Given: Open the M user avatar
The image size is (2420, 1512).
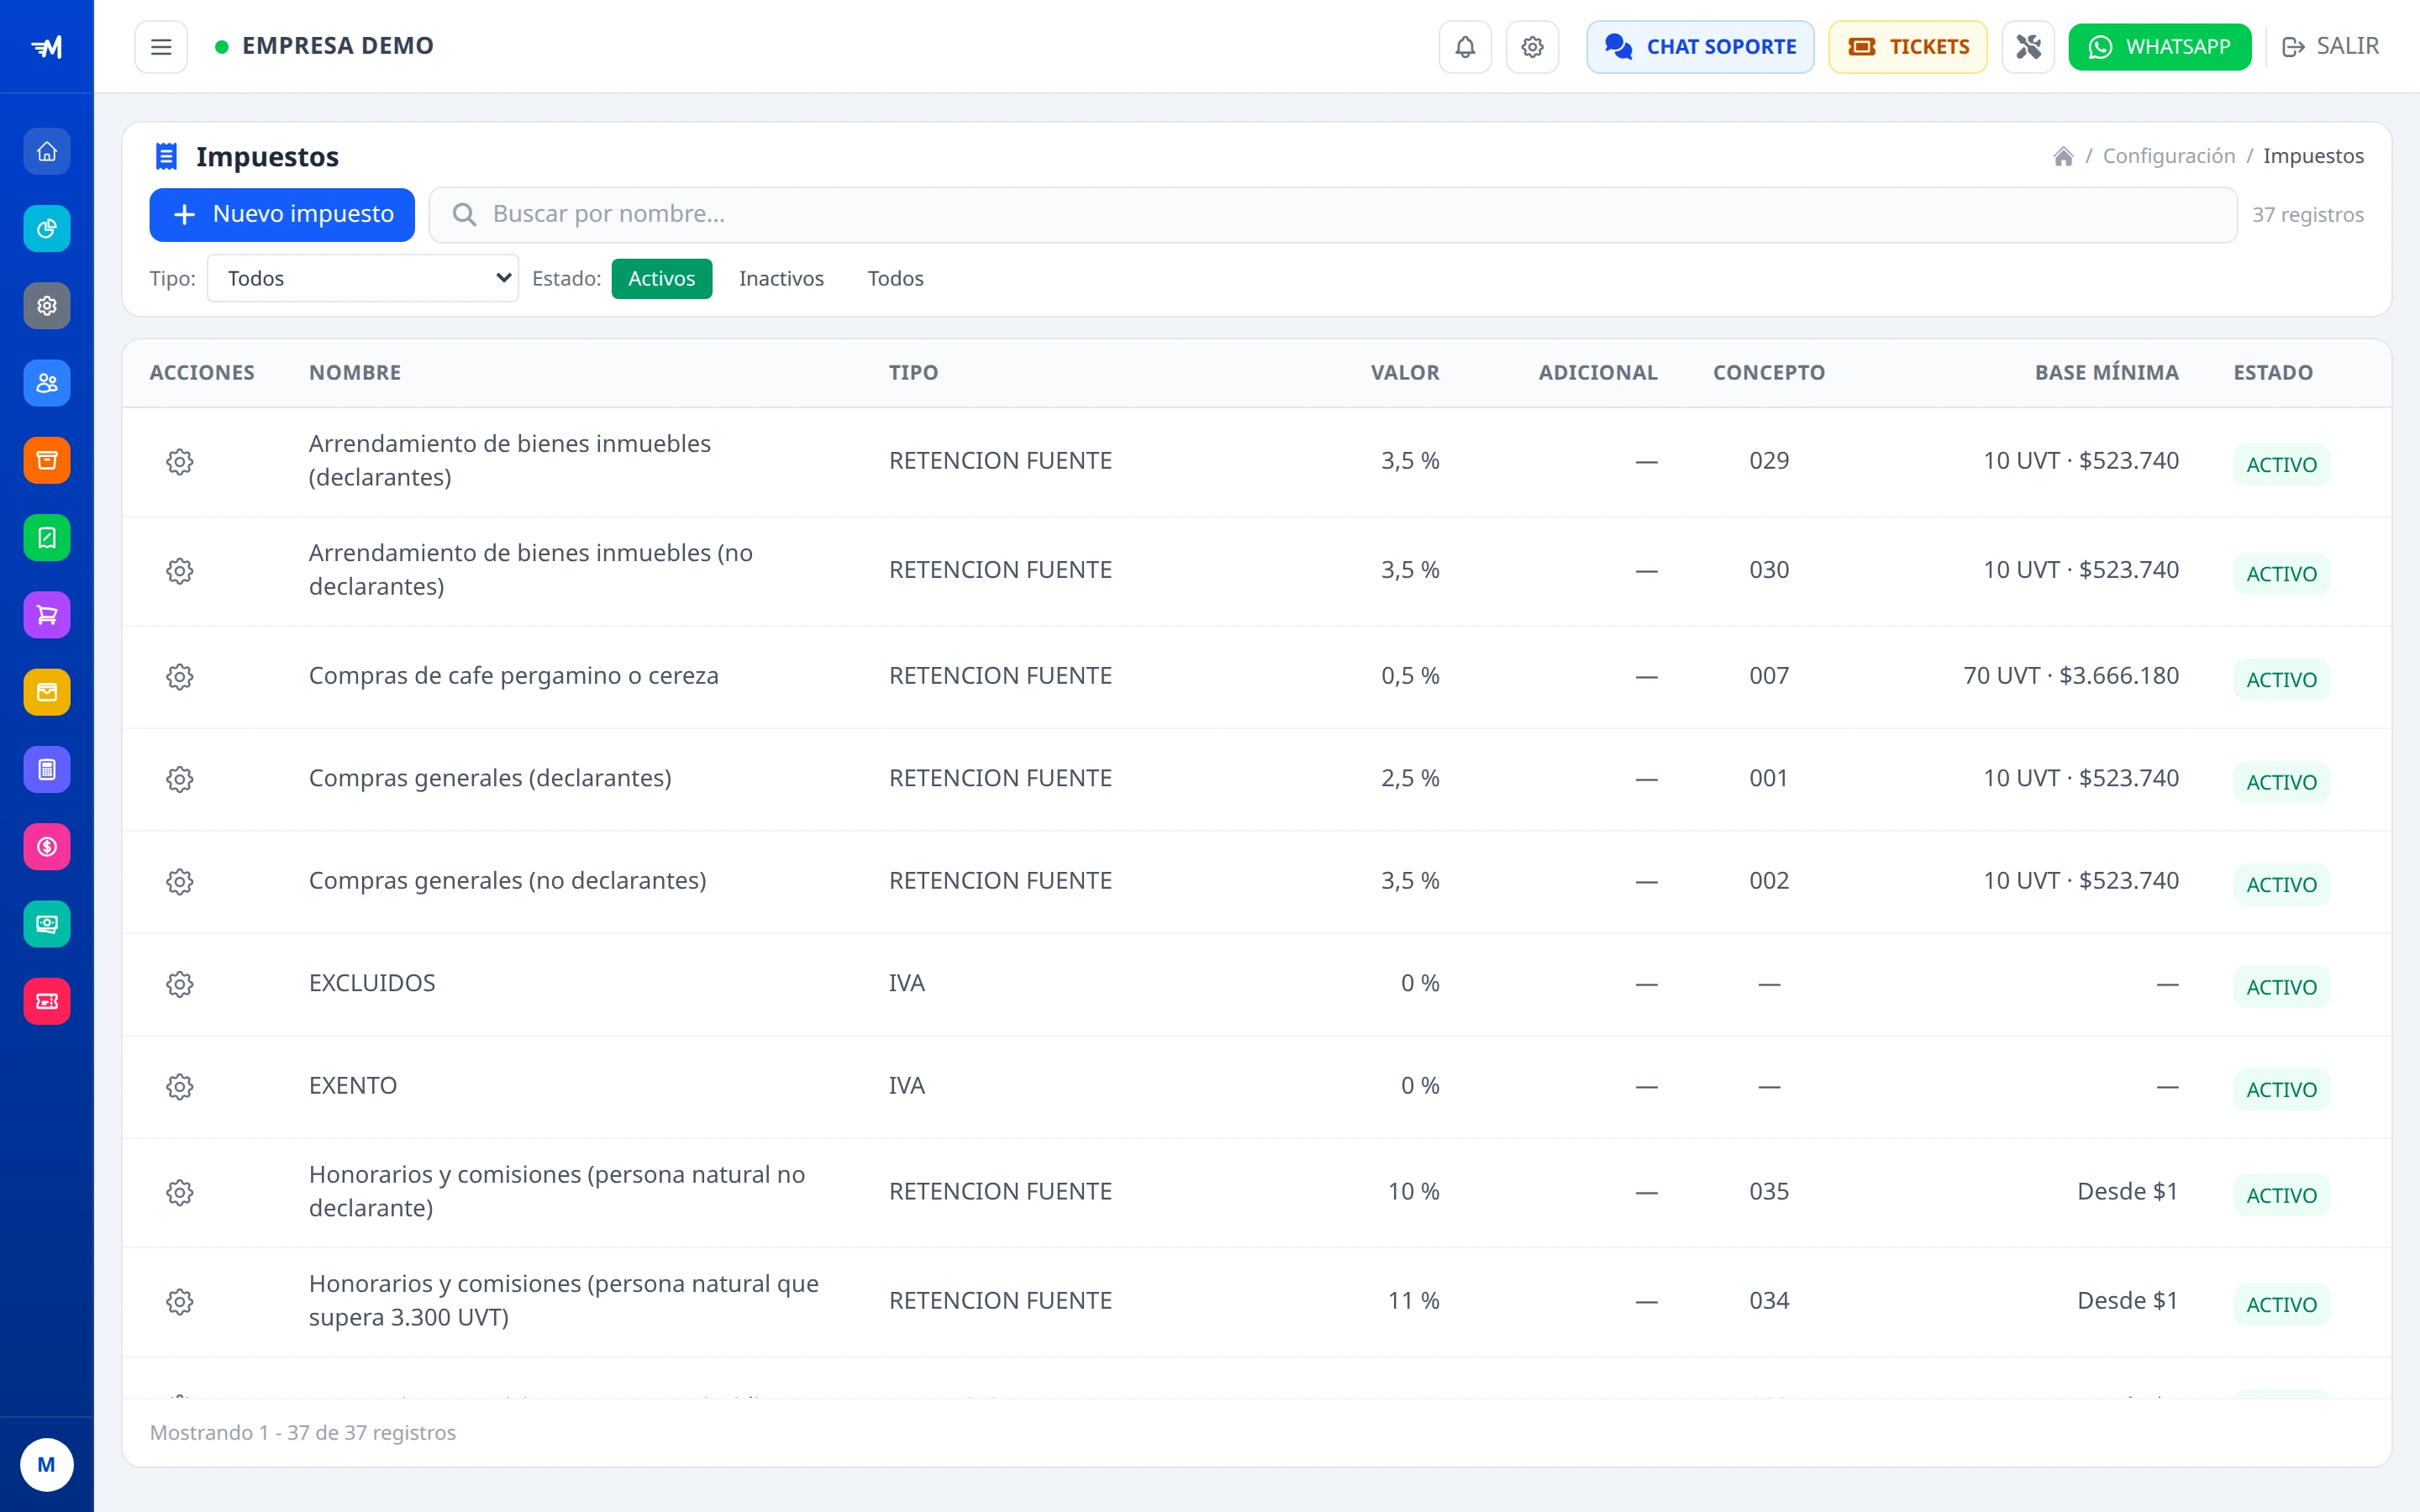Looking at the screenshot, I should pos(47,1465).
